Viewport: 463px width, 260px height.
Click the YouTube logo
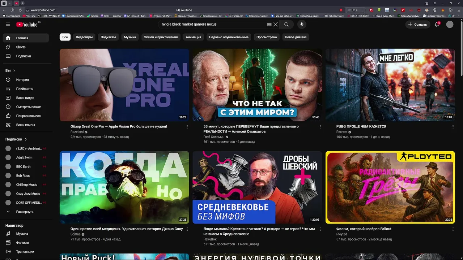coord(27,25)
